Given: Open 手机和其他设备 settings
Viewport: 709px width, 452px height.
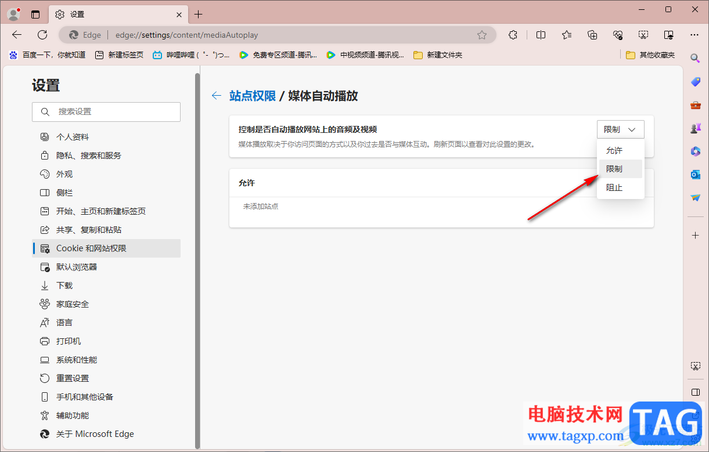Looking at the screenshot, I should 106,397.
